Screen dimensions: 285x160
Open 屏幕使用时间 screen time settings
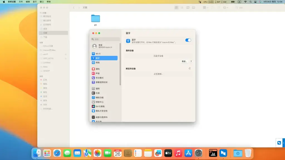(x=104, y=82)
